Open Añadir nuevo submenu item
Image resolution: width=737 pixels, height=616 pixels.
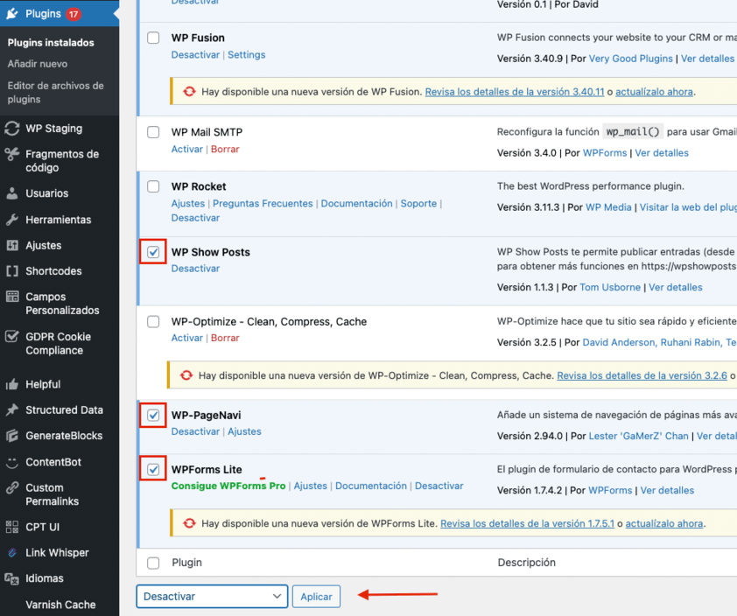[38, 64]
